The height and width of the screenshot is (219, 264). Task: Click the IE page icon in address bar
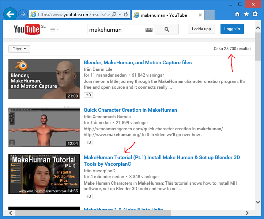33,15
